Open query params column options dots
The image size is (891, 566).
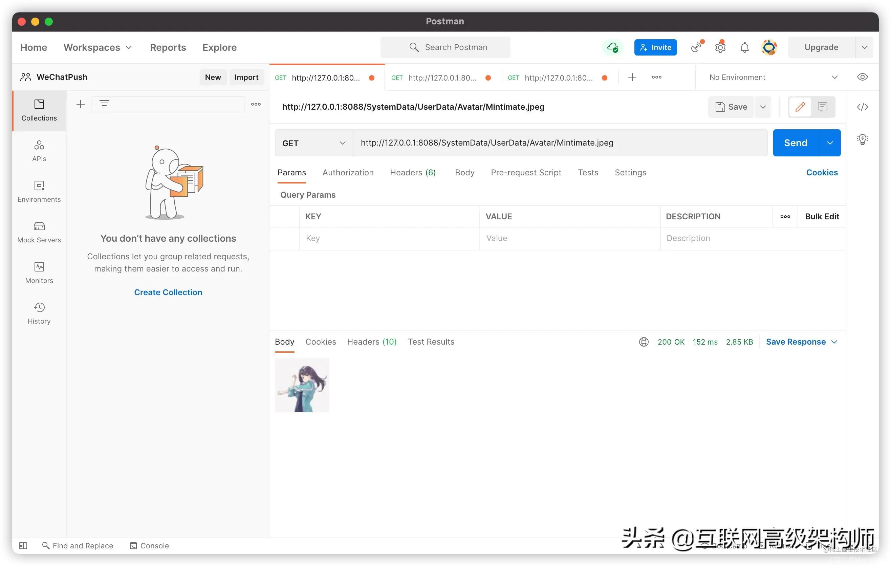[x=785, y=217]
